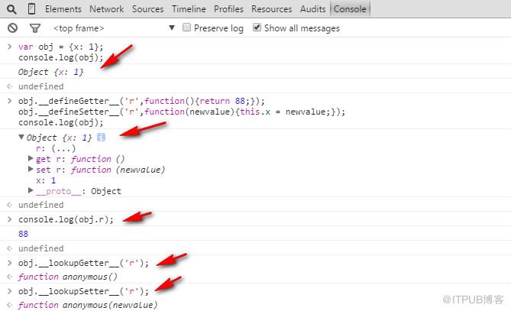Open the console filter funnel icon
Viewport: 511px width, 311px height.
tap(35, 28)
